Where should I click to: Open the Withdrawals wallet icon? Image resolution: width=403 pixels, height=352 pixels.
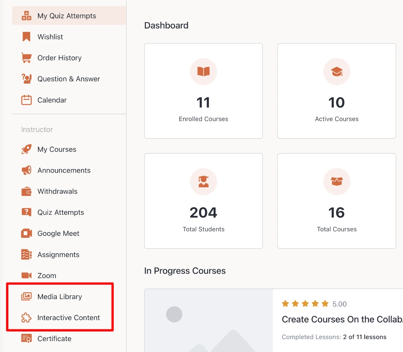[26, 191]
